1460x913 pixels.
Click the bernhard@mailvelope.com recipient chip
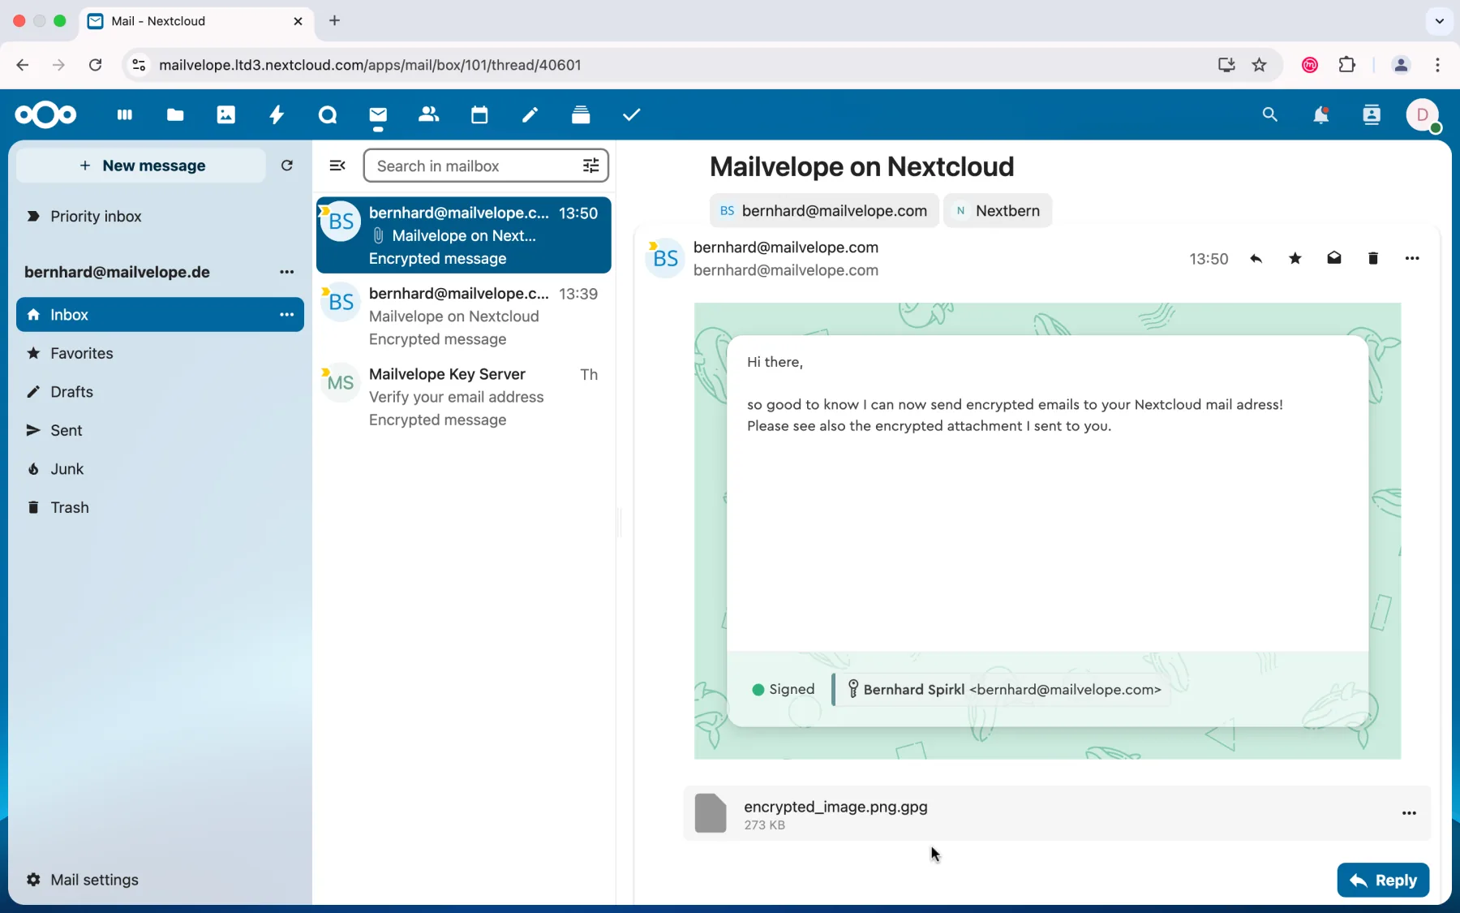click(x=824, y=211)
